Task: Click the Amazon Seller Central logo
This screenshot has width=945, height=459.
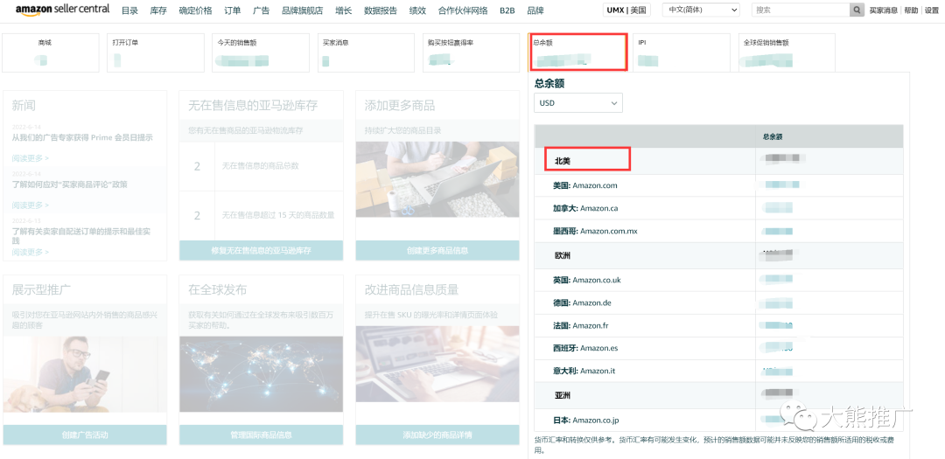Action: tap(63, 9)
